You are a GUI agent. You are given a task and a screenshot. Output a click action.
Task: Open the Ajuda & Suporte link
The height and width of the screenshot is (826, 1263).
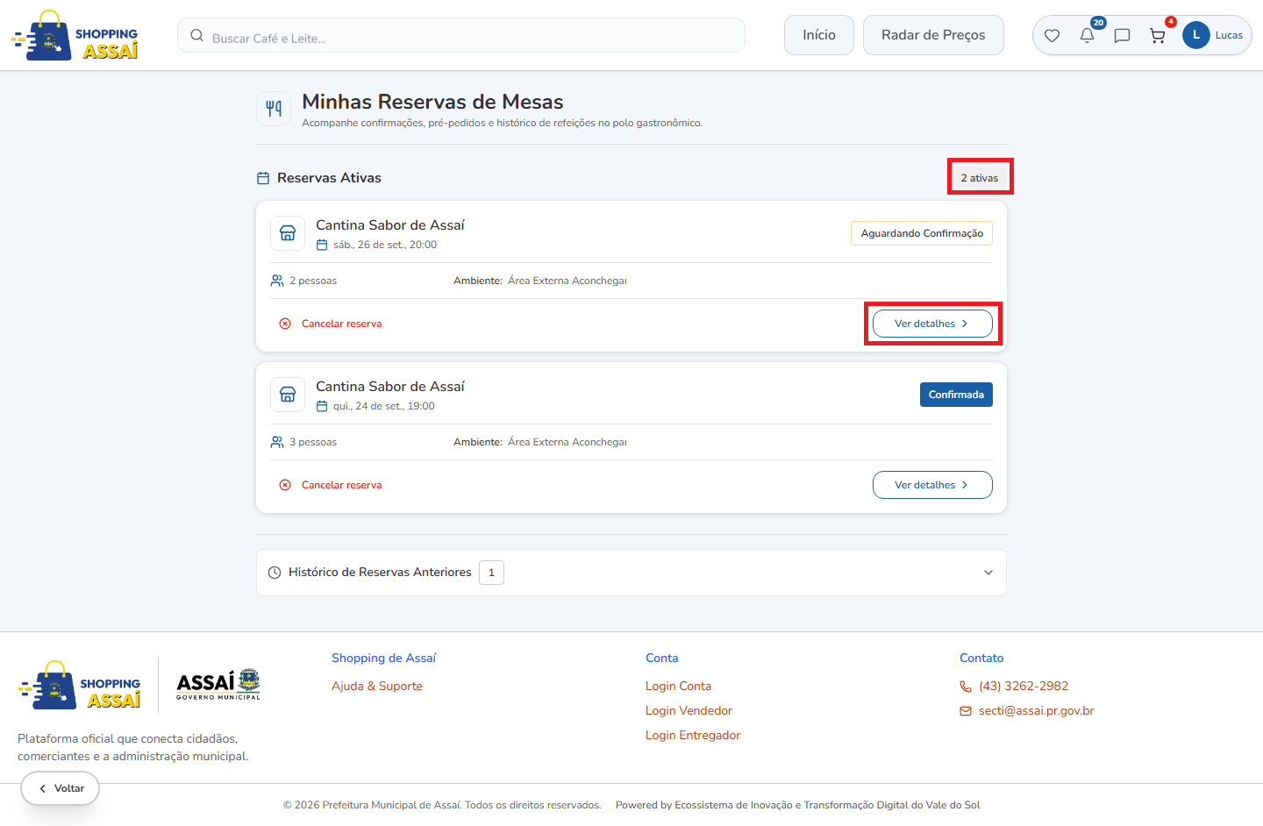pos(377,687)
